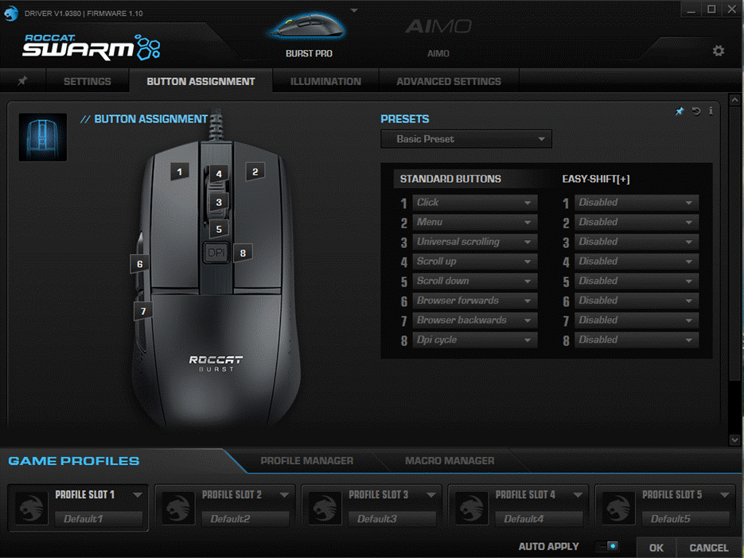
Task: Select mouse button marker 8
Action: (x=243, y=253)
